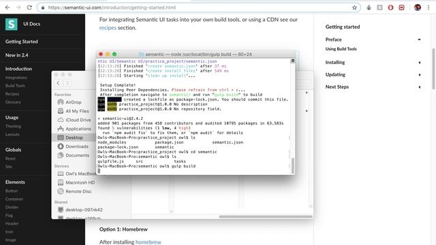Click the site lock icon in address bar
This screenshot has height=245, width=436.
coord(43,7)
